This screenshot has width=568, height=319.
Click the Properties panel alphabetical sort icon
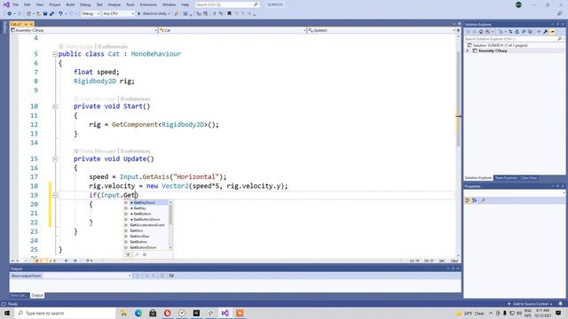[x=474, y=200]
